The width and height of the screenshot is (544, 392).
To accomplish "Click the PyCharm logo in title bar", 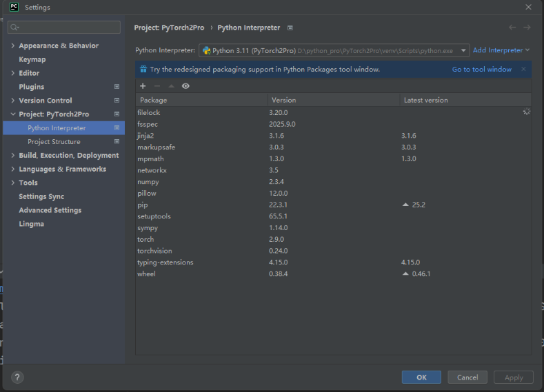I will pos(14,7).
